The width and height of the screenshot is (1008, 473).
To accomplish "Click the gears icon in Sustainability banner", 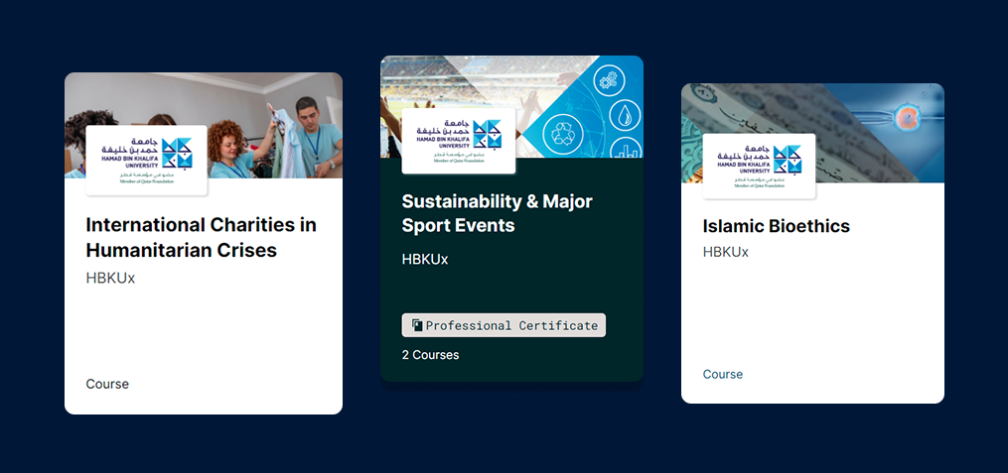I will (608, 80).
